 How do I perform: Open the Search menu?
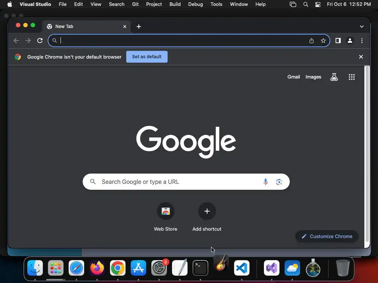pos(117,4)
